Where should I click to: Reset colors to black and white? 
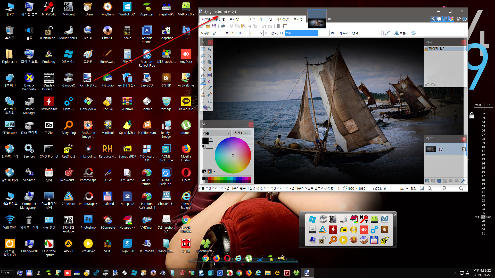point(203,146)
